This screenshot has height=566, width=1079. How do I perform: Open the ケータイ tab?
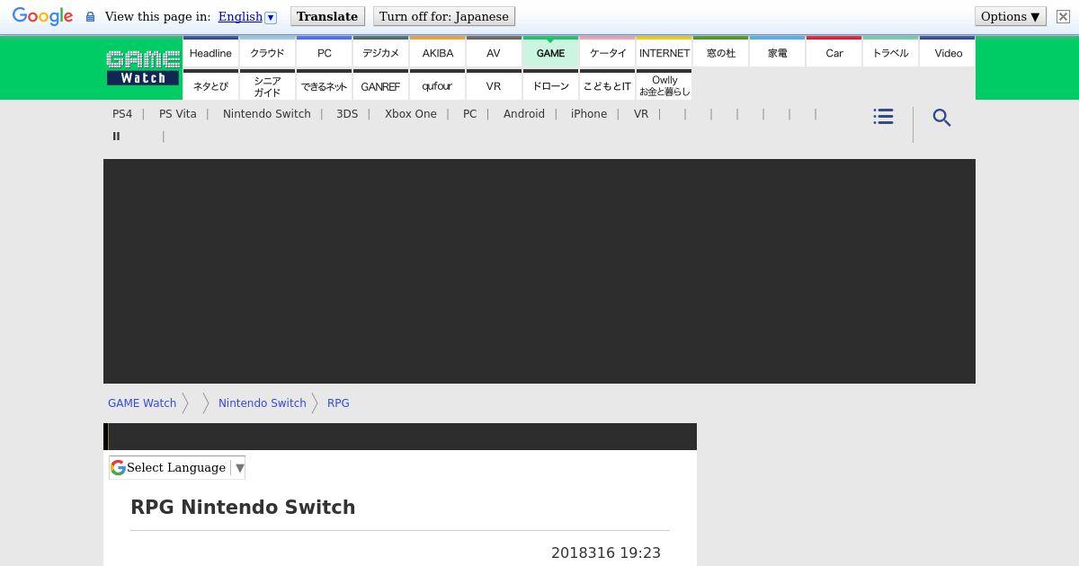click(607, 52)
